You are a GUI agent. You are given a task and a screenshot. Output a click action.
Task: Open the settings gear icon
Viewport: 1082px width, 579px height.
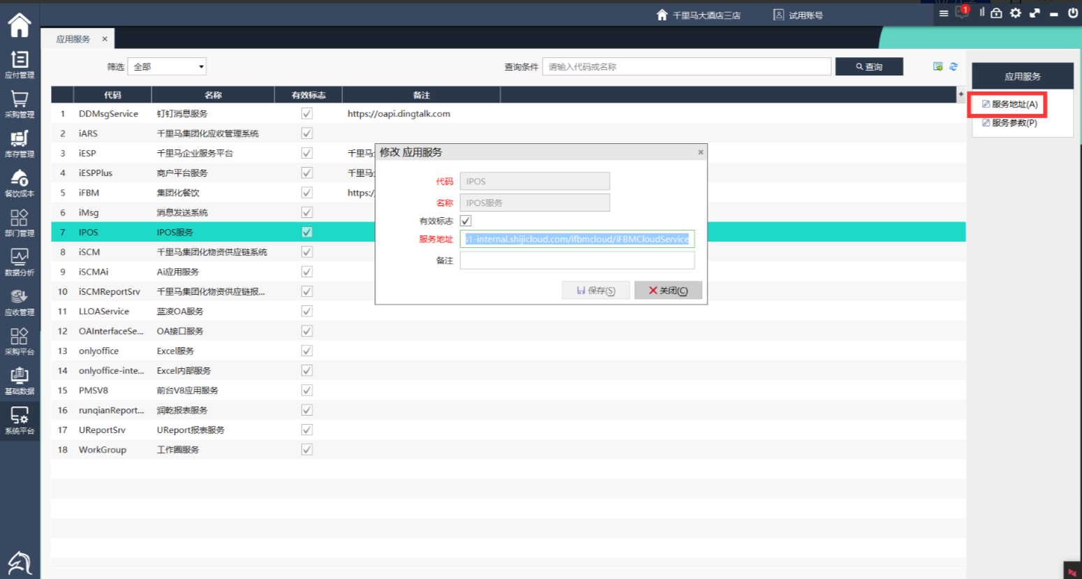pyautogui.click(x=1016, y=13)
